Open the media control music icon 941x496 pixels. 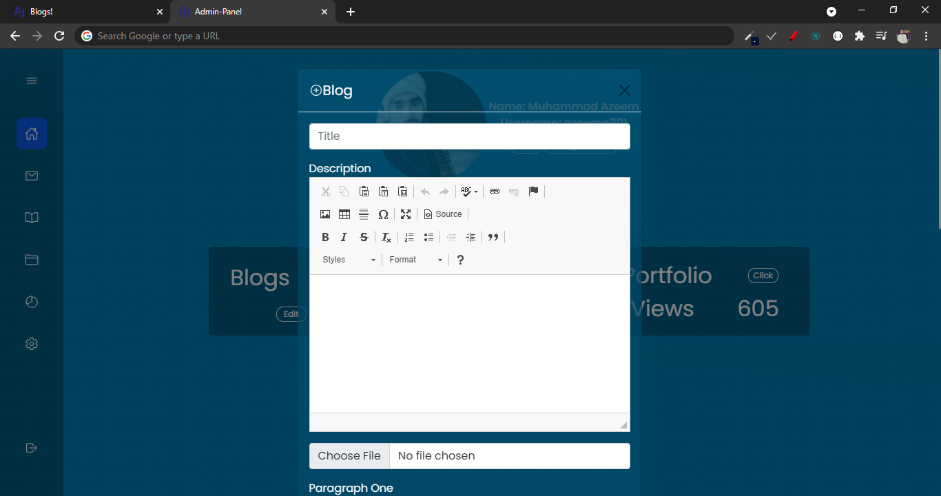tap(881, 36)
